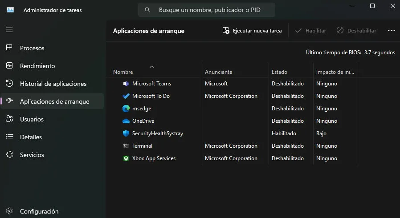Switch to Historial de aplicaciones
This screenshot has height=218, width=400.
coord(52,84)
